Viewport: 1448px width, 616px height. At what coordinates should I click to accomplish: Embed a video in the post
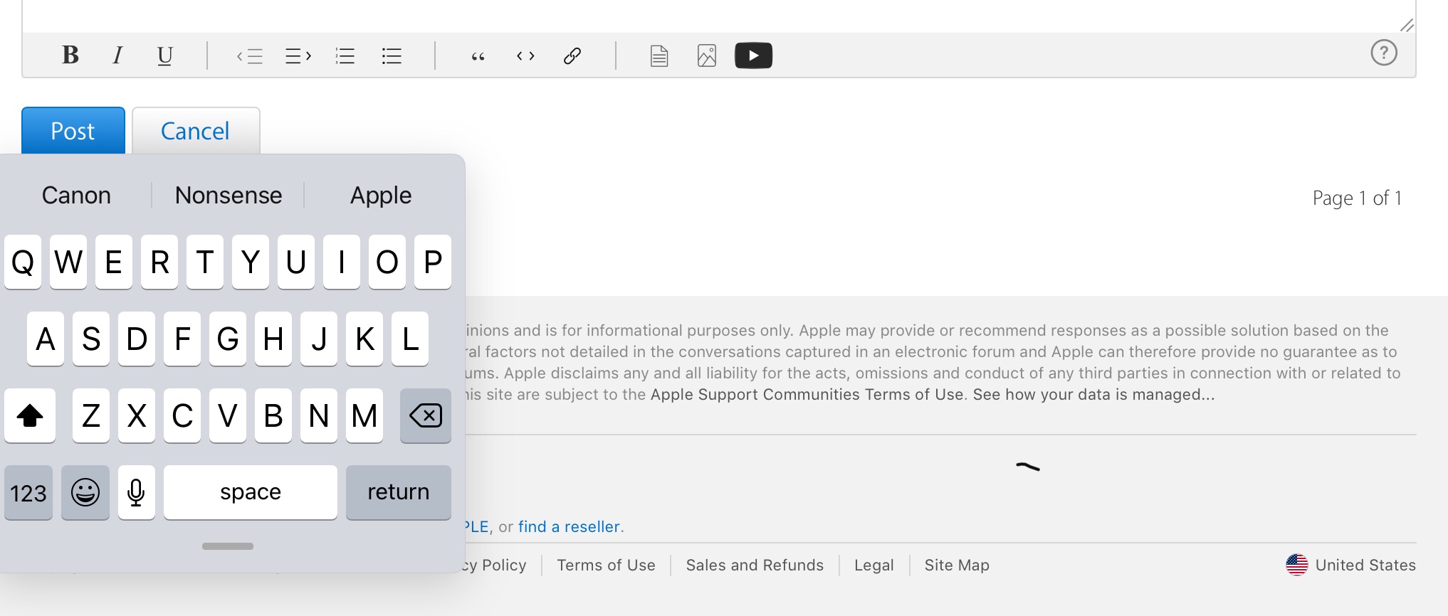tap(754, 55)
